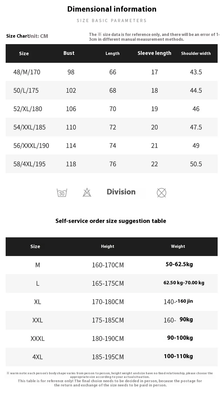
Task: Click the Dimensional information heading
Action: point(112,9)
